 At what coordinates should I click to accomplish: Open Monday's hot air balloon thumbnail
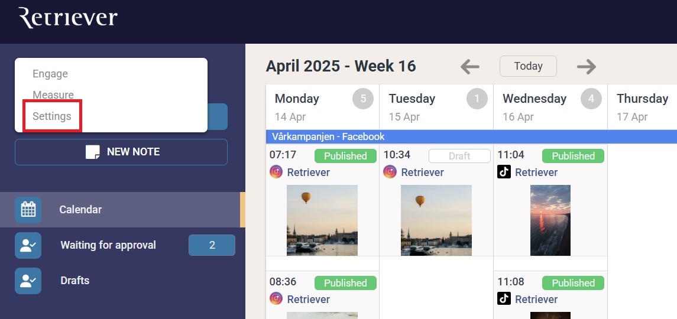[322, 220]
